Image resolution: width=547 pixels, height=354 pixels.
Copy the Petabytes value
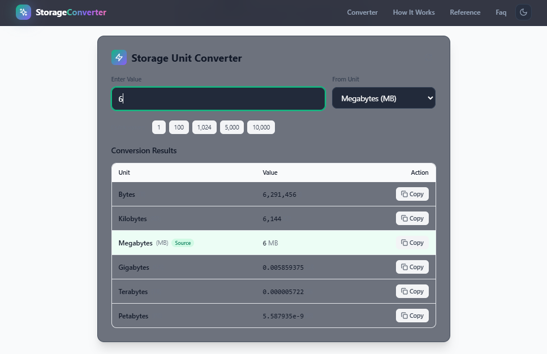412,316
